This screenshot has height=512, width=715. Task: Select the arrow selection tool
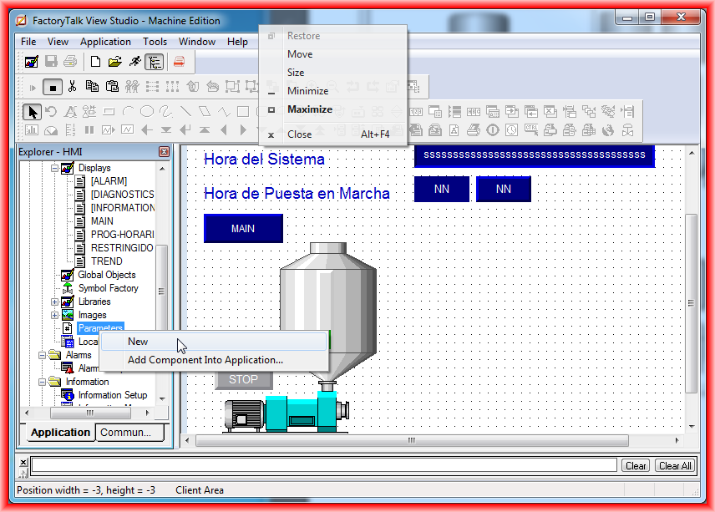coord(33,111)
